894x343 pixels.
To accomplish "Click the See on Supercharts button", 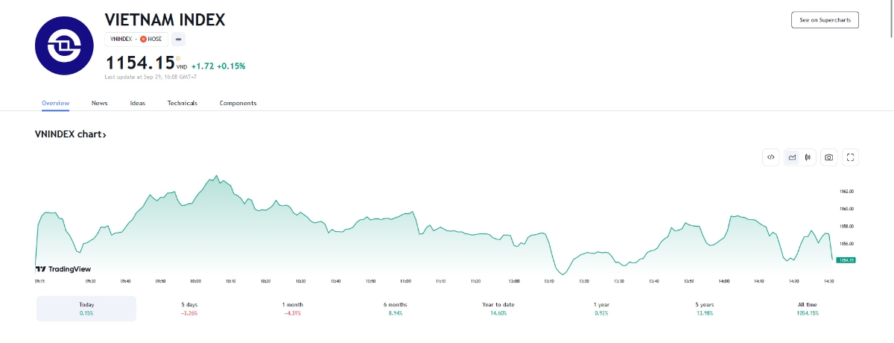I will pyautogui.click(x=825, y=20).
